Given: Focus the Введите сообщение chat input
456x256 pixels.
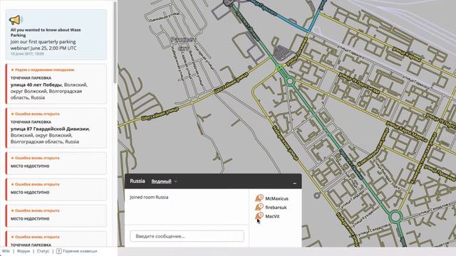Looking at the screenshot, I should 187,236.
